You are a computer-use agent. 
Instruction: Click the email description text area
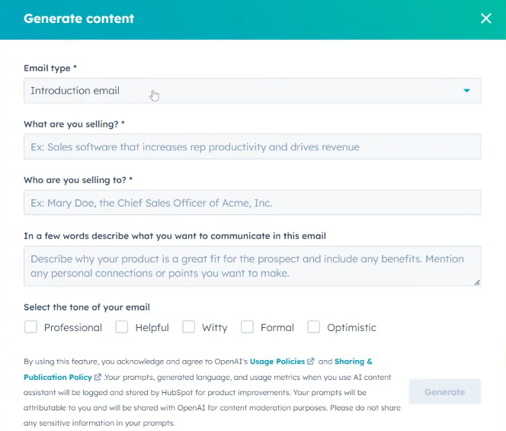pyautogui.click(x=251, y=265)
